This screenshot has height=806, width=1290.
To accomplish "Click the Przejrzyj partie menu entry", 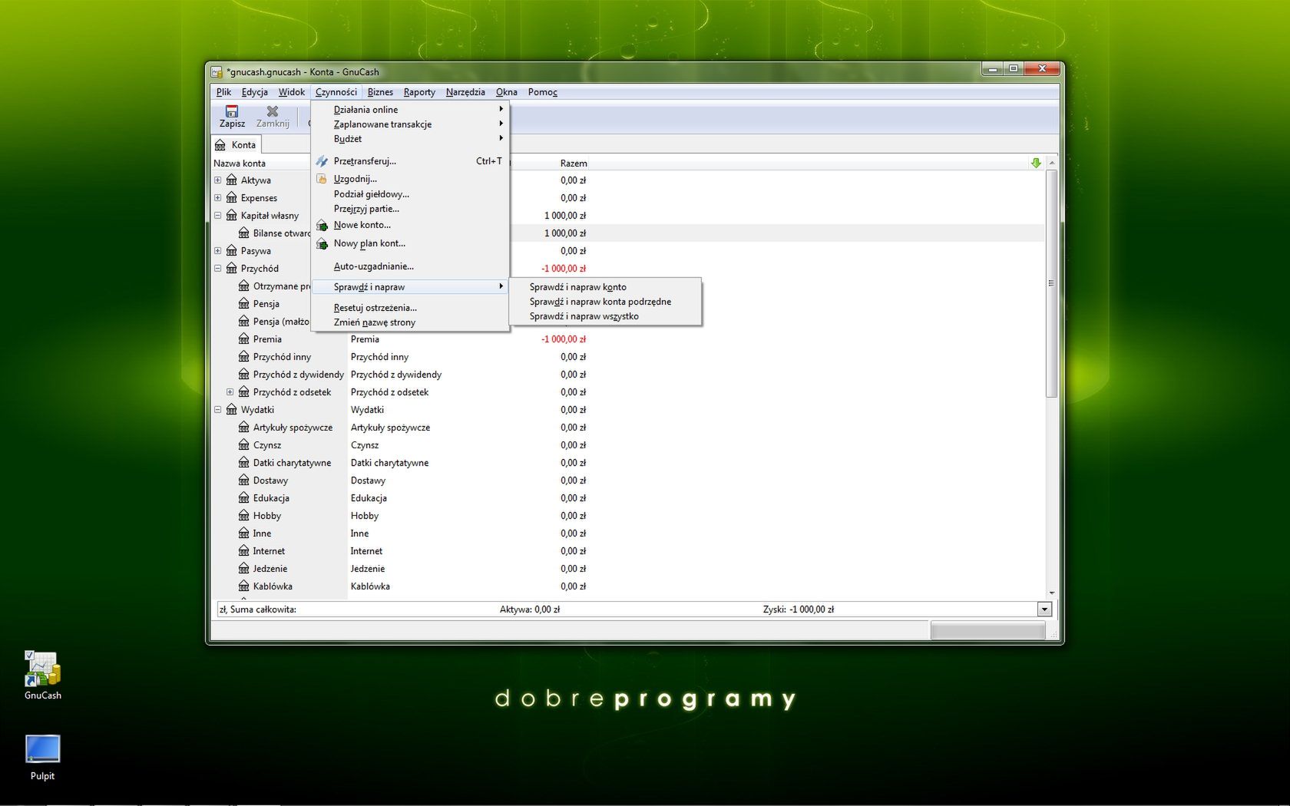I will 410,209.
